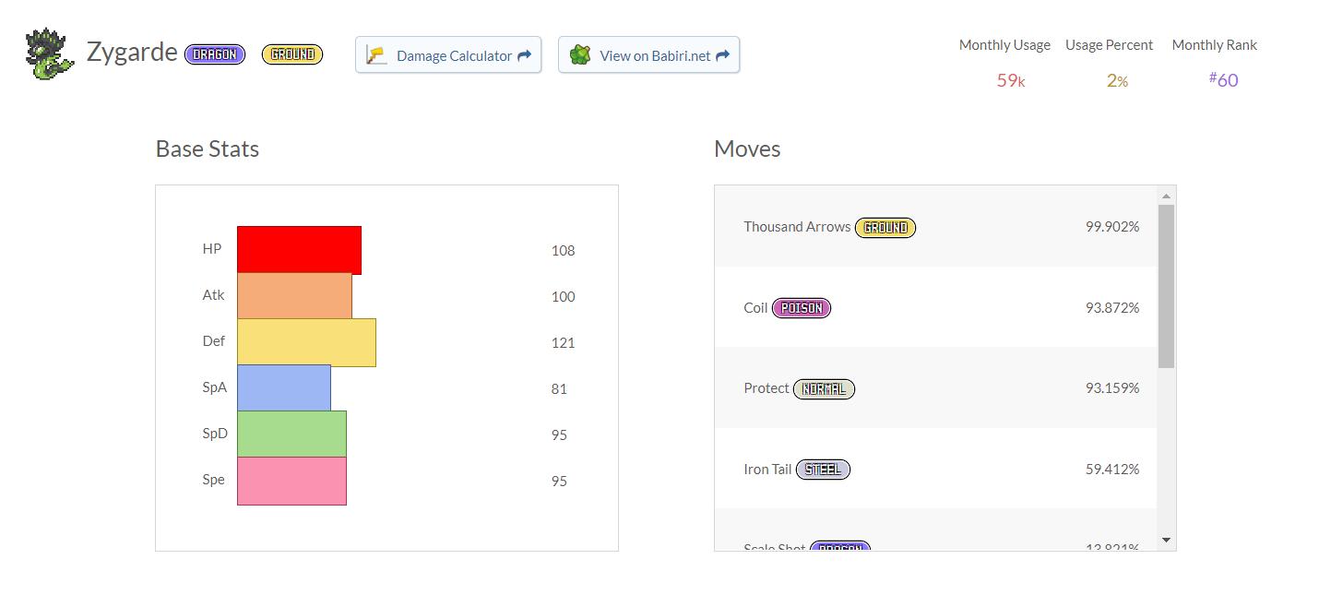Viewport: 1319px width, 595px height.
Task: Click the Zygarde sprite icon
Action: [50, 54]
